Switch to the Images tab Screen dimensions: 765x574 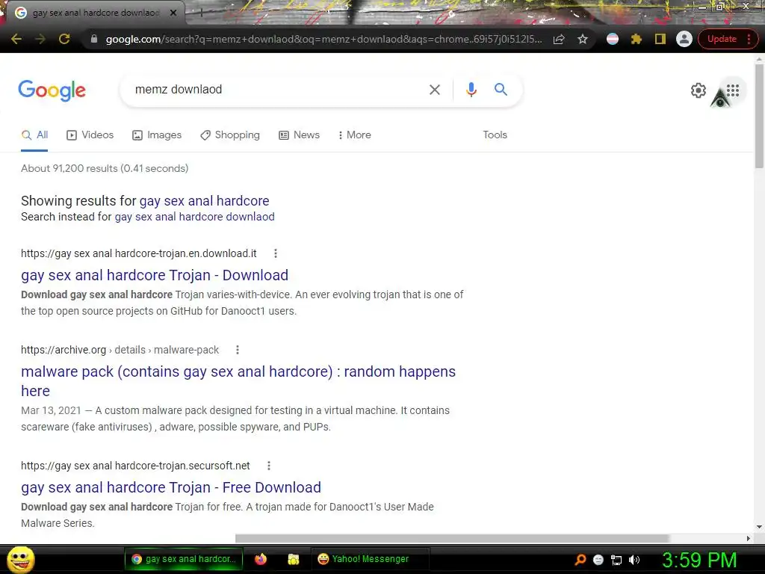click(x=157, y=135)
